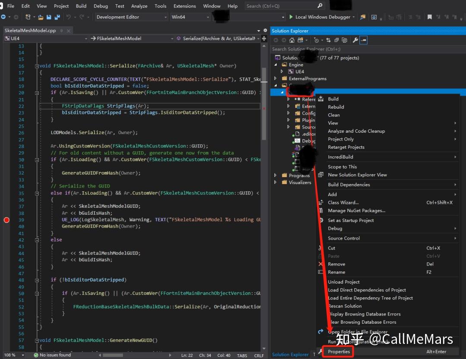
Task: Click horizontal scrollbar thumb in editor
Action: coord(113,355)
